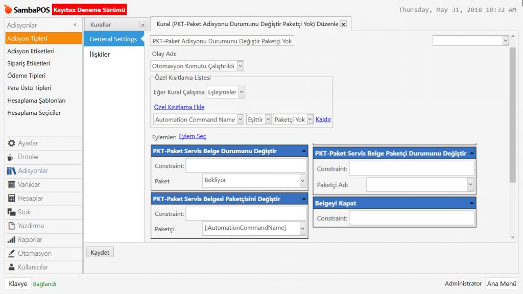
Task: Open the Automation Command Name dropdown
Action: pos(240,119)
